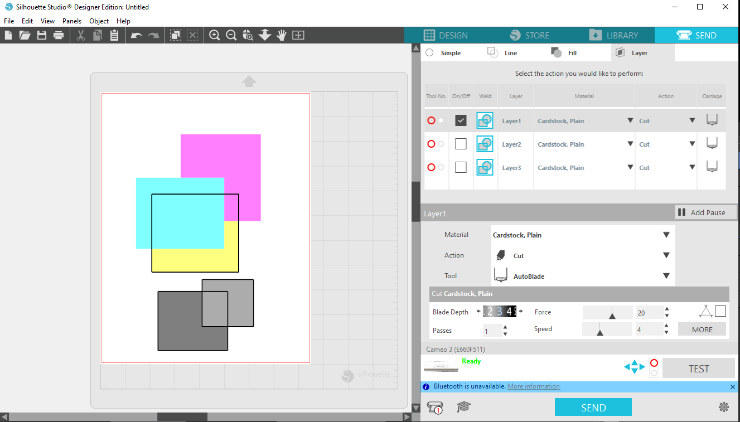Click the carriage icon for Layer3

tap(712, 167)
